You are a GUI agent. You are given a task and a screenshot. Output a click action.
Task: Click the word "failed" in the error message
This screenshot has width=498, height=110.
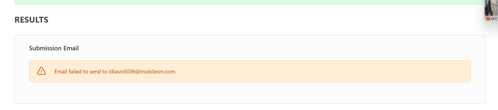75,71
